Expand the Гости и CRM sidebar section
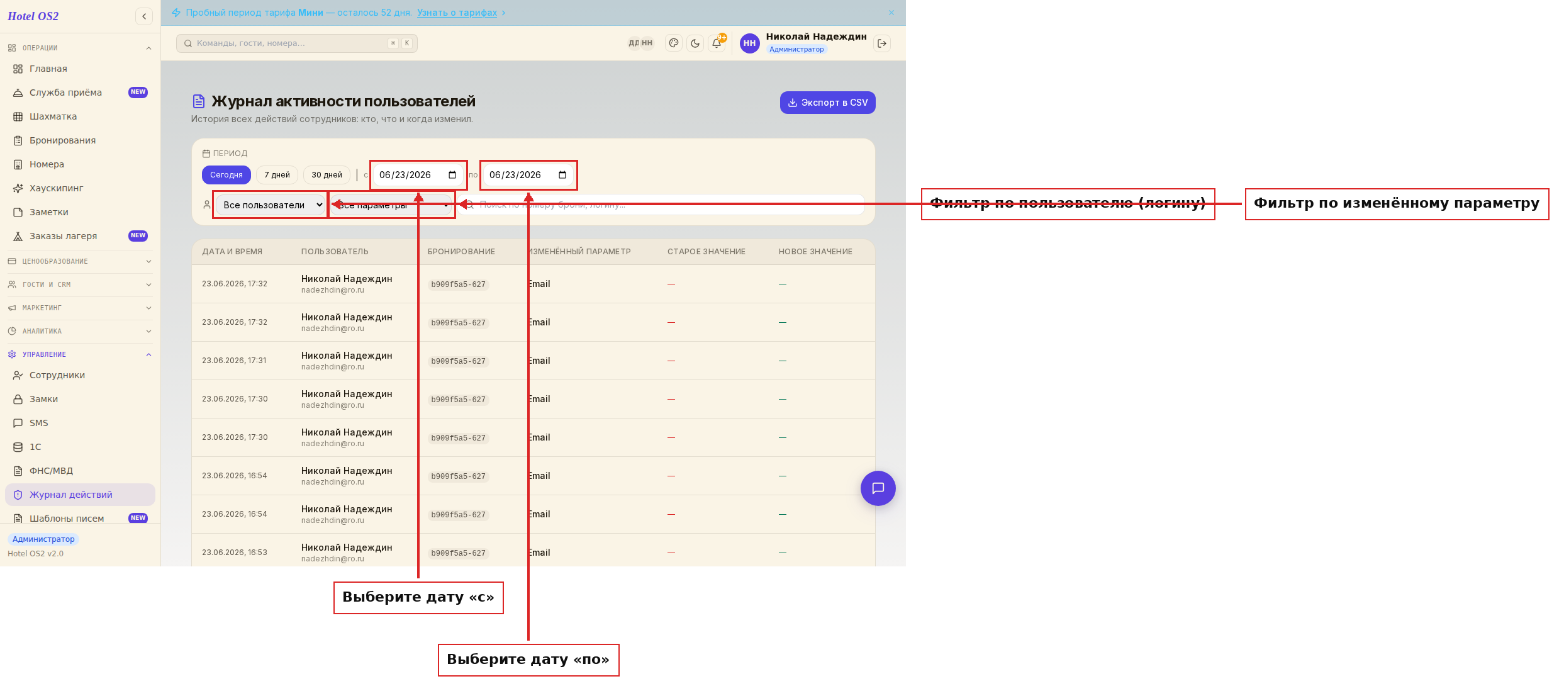1564x691 pixels. pyautogui.click(x=80, y=285)
